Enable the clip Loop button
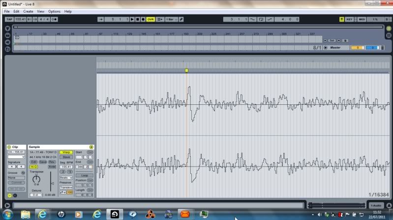 tap(84, 175)
